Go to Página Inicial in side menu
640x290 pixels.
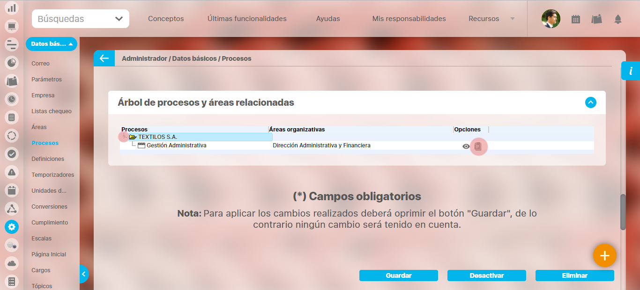point(49,254)
